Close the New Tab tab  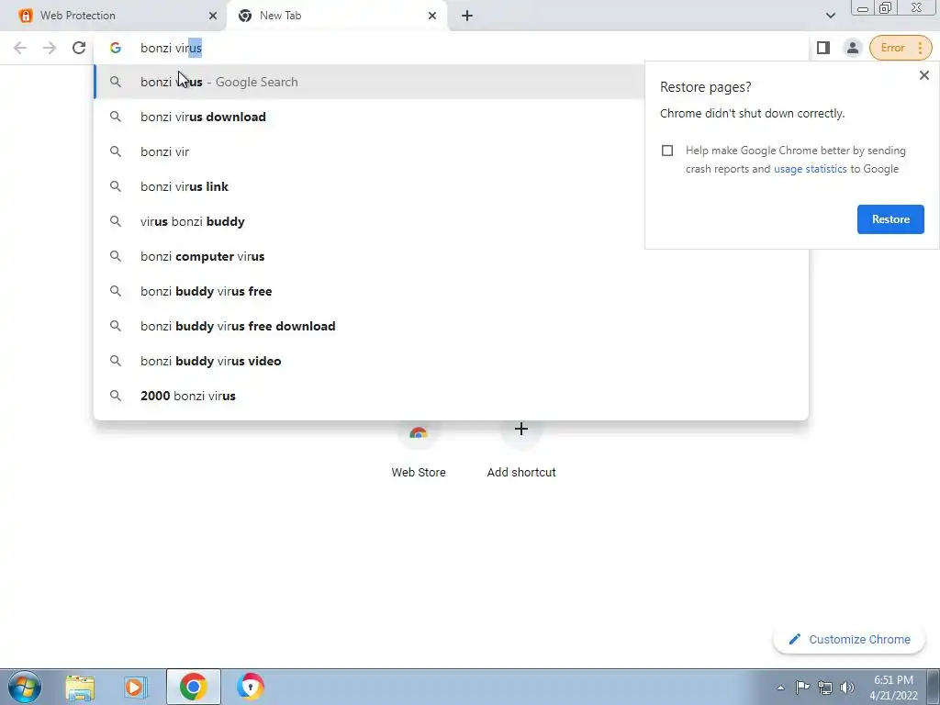pyautogui.click(x=432, y=16)
